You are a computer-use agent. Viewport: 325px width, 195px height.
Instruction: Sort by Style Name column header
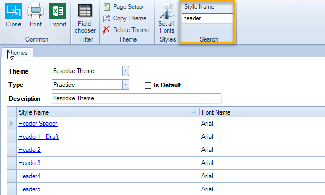click(108, 112)
